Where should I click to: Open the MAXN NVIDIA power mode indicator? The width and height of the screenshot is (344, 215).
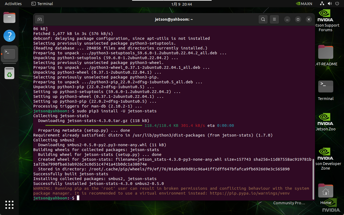click(x=304, y=4)
